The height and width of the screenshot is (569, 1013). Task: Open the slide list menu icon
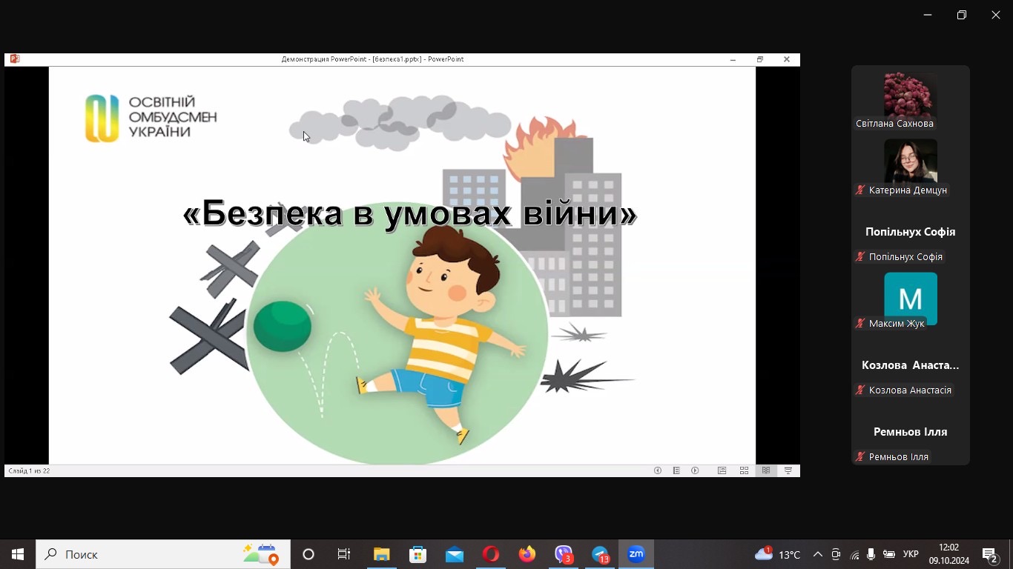tap(676, 470)
